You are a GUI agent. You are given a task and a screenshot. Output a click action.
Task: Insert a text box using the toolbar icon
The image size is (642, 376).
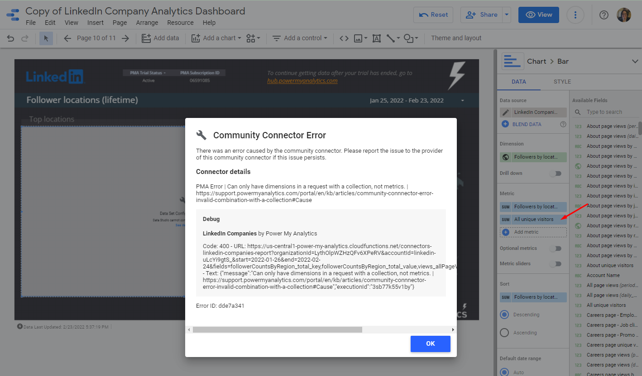coord(376,38)
